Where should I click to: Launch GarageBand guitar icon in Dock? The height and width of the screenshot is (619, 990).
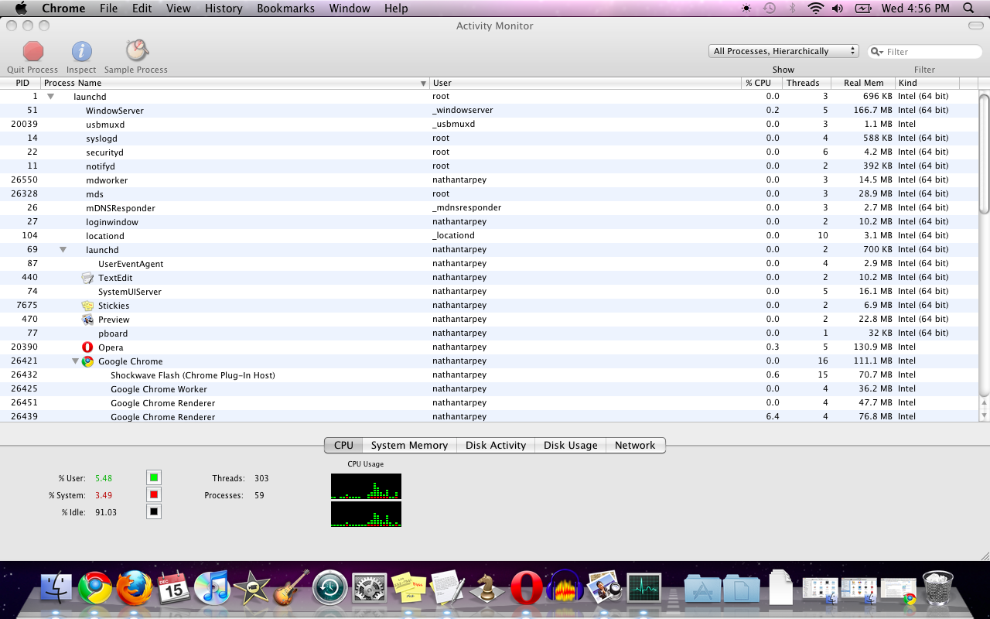[292, 588]
